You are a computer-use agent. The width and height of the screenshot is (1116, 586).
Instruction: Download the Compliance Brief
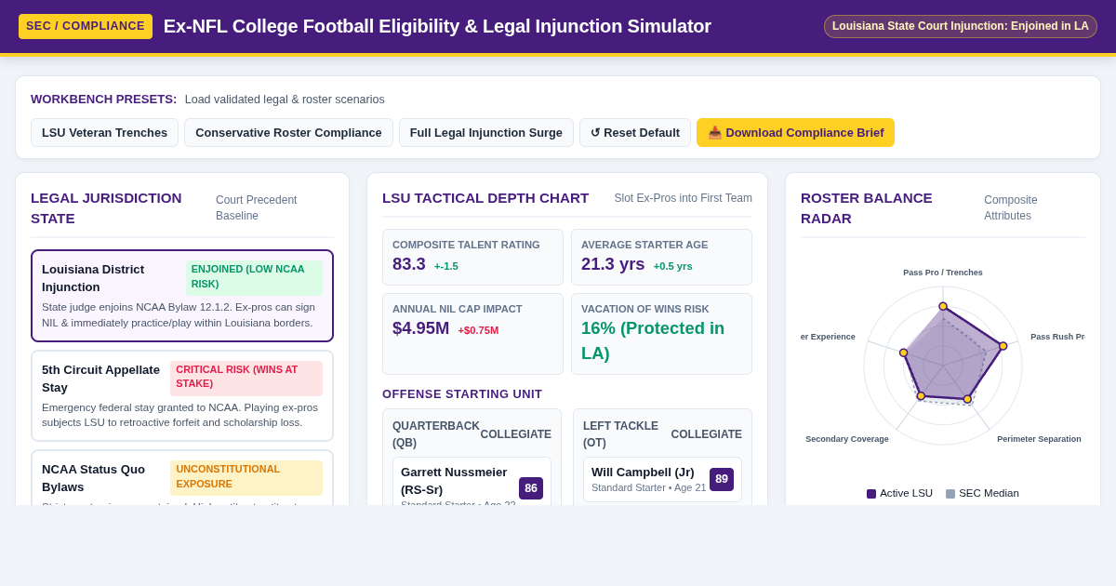[x=795, y=132]
